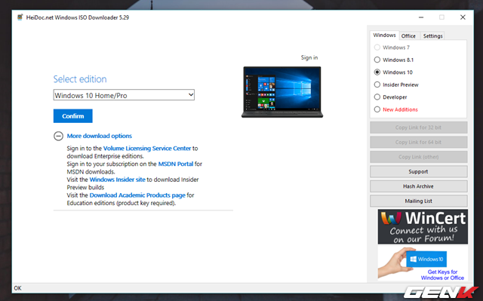
Task: Click the Windows 10 laptop image
Action: (x=282, y=92)
